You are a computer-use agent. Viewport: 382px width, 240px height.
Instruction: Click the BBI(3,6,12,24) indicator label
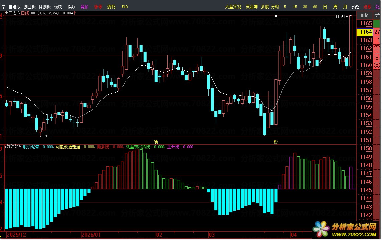coord(45,13)
